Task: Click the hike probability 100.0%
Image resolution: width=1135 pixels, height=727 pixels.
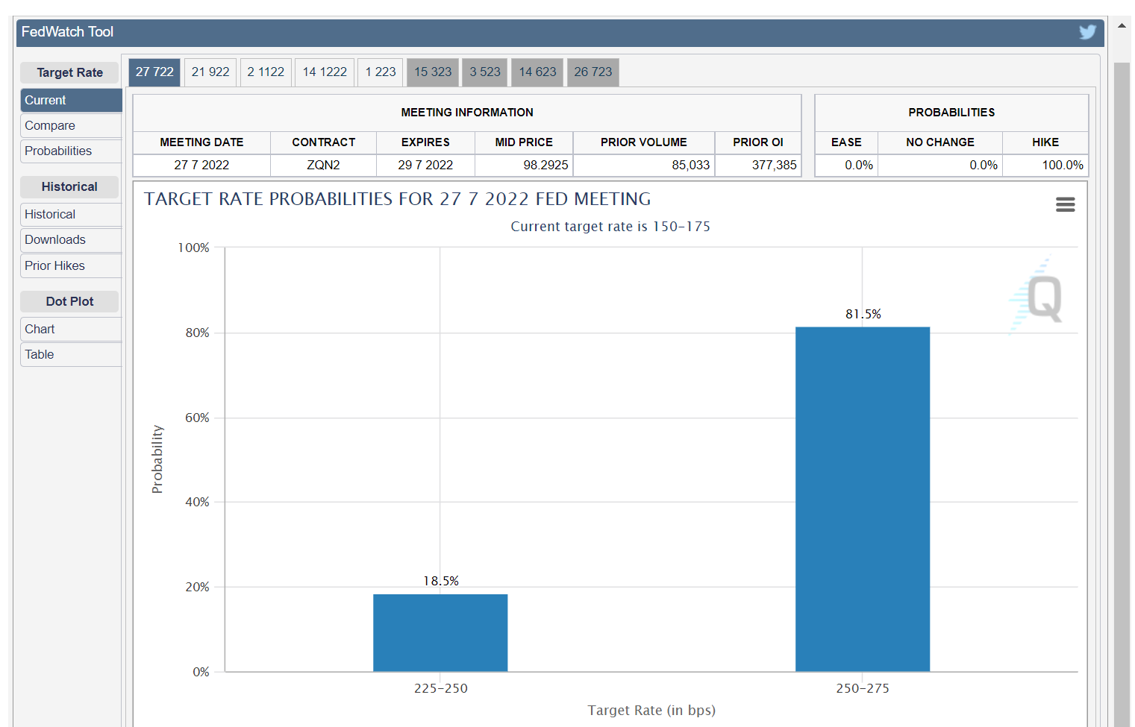Action: 1045,165
